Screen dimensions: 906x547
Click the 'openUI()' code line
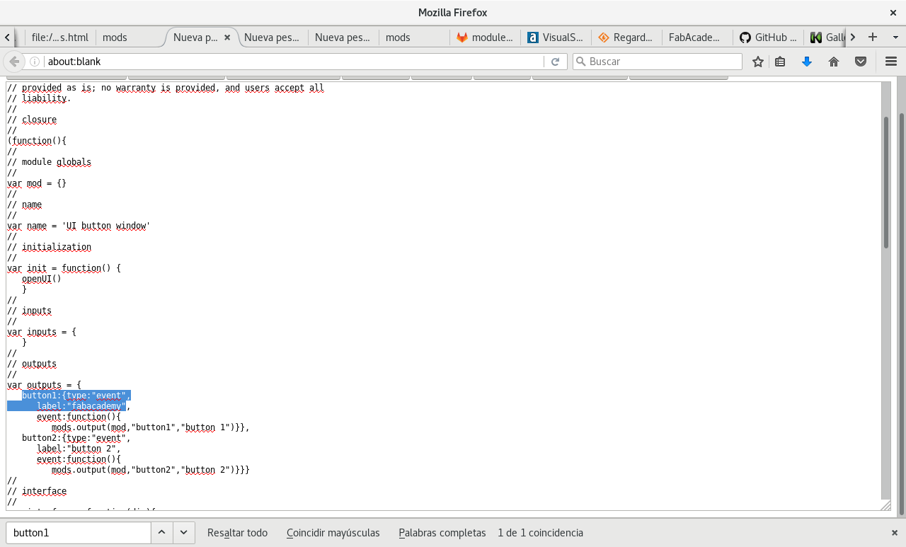pyautogui.click(x=42, y=279)
